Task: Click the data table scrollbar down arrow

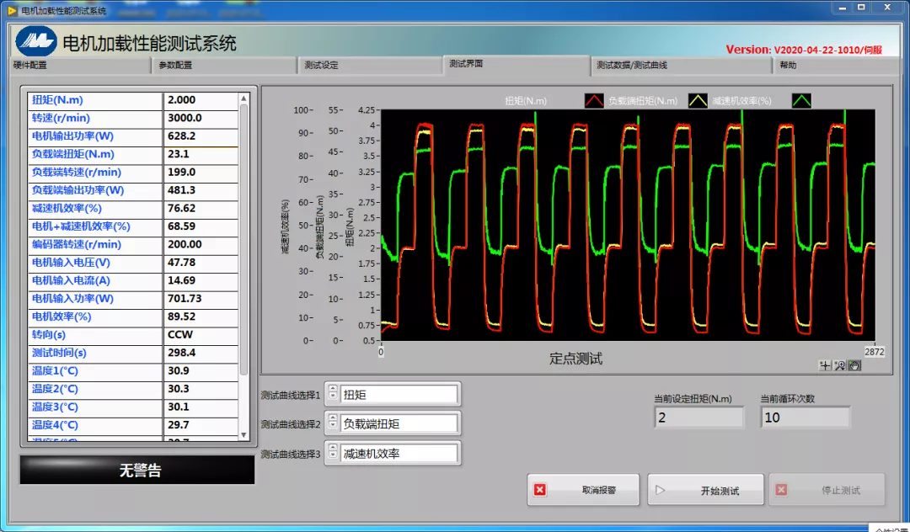Action: pyautogui.click(x=244, y=434)
